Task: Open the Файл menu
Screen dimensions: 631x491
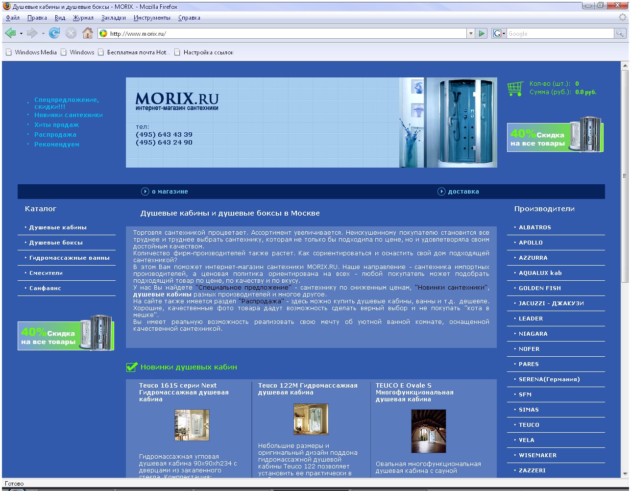Action: tap(13, 18)
